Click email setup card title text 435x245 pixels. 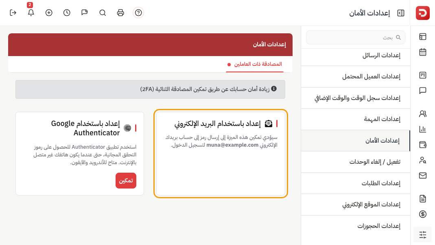coord(217,124)
